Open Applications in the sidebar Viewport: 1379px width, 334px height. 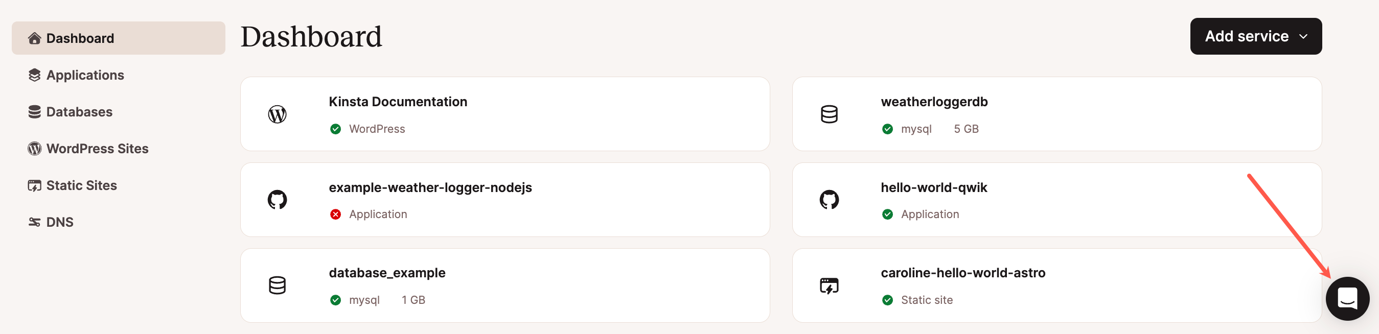click(85, 75)
